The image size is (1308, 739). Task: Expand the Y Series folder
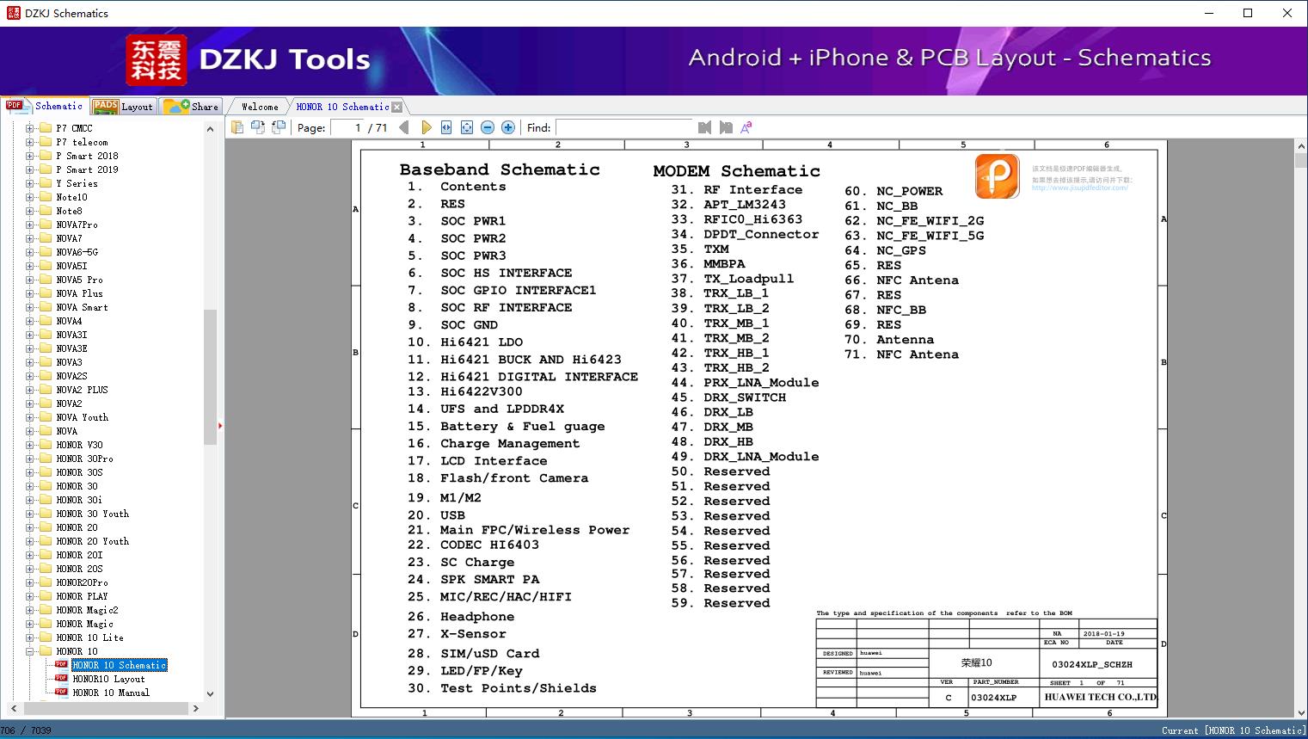29,183
